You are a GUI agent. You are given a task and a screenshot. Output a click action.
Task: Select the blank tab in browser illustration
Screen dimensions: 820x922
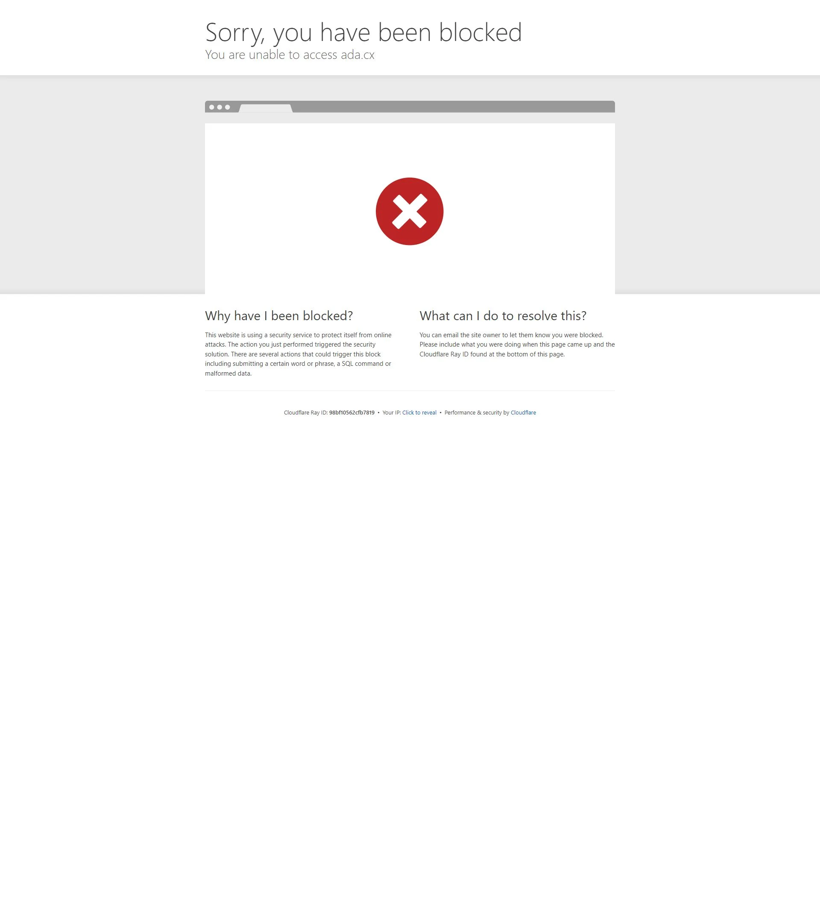click(266, 108)
